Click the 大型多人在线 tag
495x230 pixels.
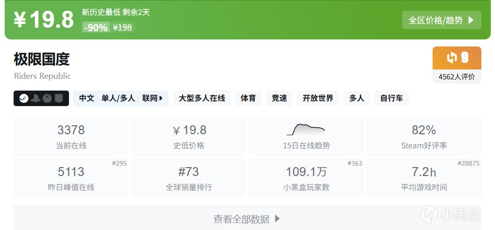[202, 98]
